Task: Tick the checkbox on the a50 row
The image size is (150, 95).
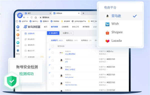Action: pyautogui.click(x=53, y=60)
